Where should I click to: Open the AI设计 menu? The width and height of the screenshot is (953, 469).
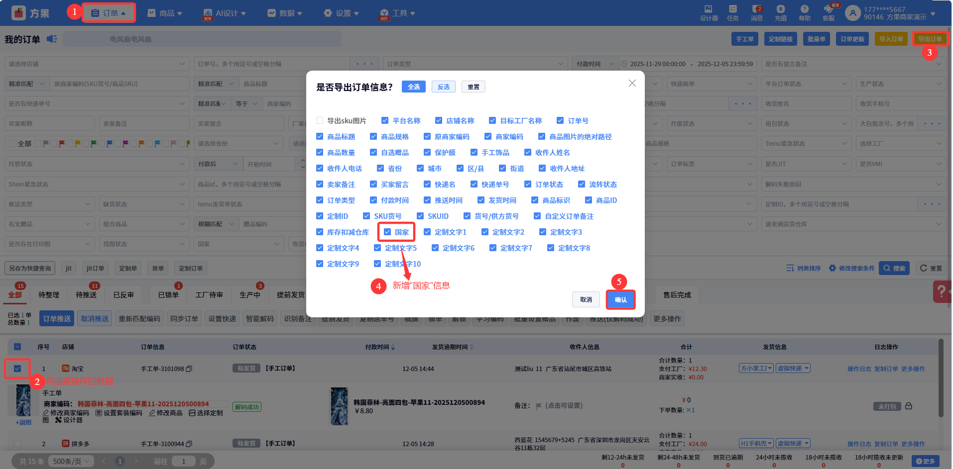click(x=225, y=13)
